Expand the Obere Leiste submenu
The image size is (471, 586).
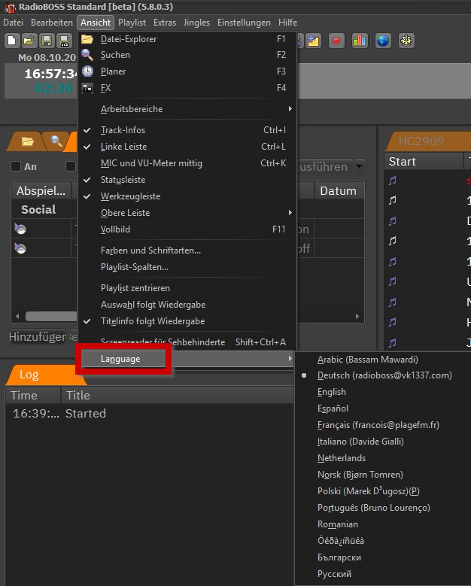click(187, 213)
